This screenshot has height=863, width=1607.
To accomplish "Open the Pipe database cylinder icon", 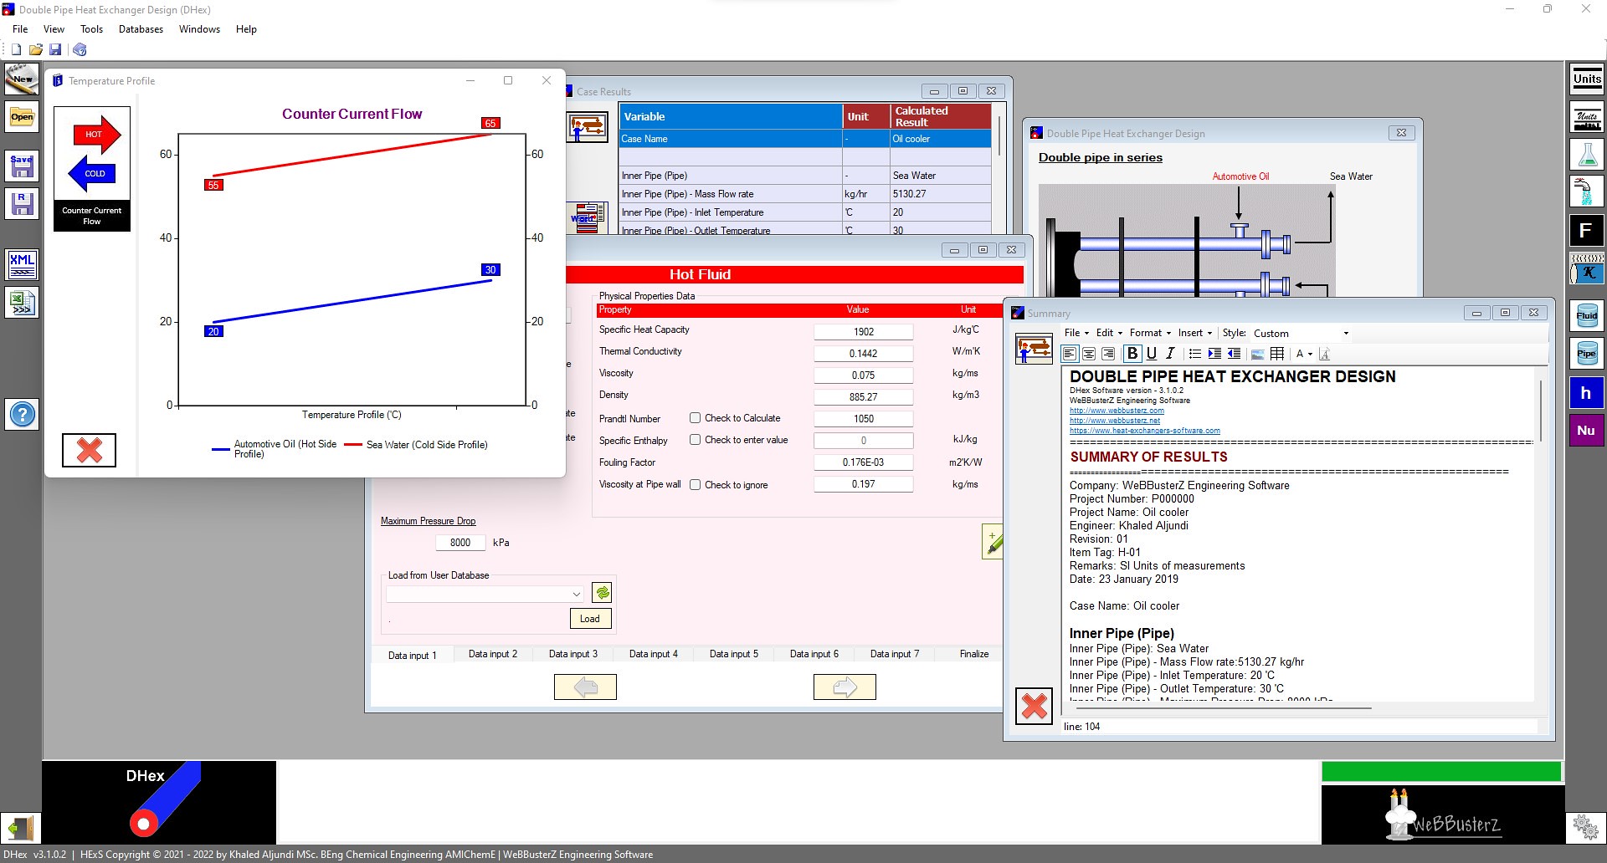I will pyautogui.click(x=1586, y=353).
